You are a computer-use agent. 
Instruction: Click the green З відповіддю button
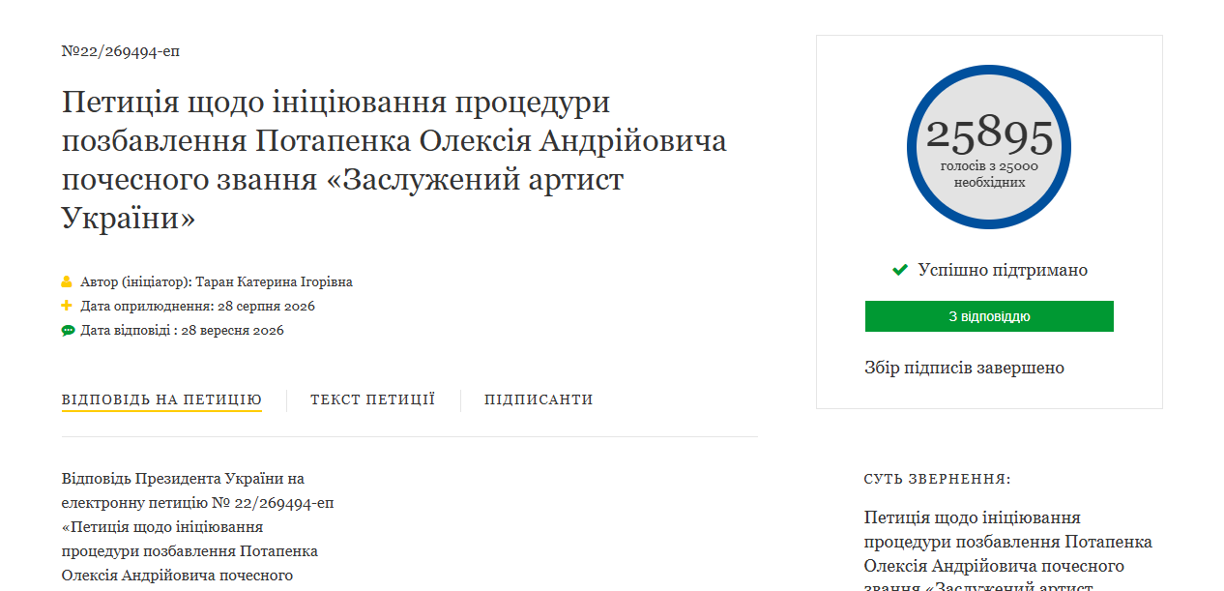pyautogui.click(x=989, y=316)
